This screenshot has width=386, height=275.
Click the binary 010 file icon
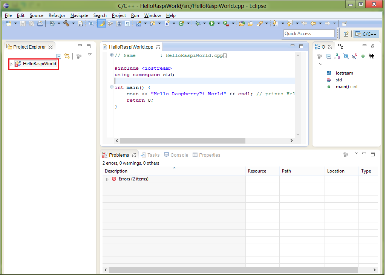[81, 24]
